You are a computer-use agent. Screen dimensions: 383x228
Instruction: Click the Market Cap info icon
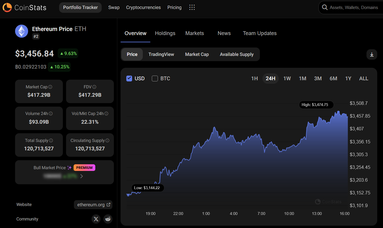click(50, 87)
